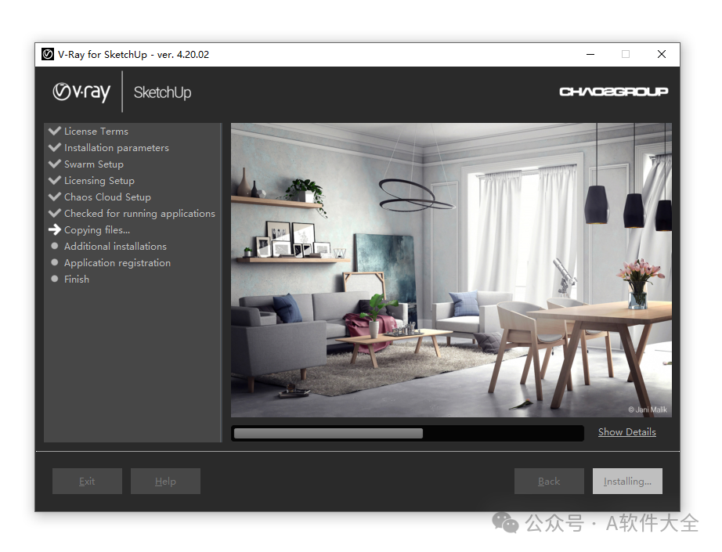Click the checkmark beside Licensing Setup

click(x=55, y=180)
